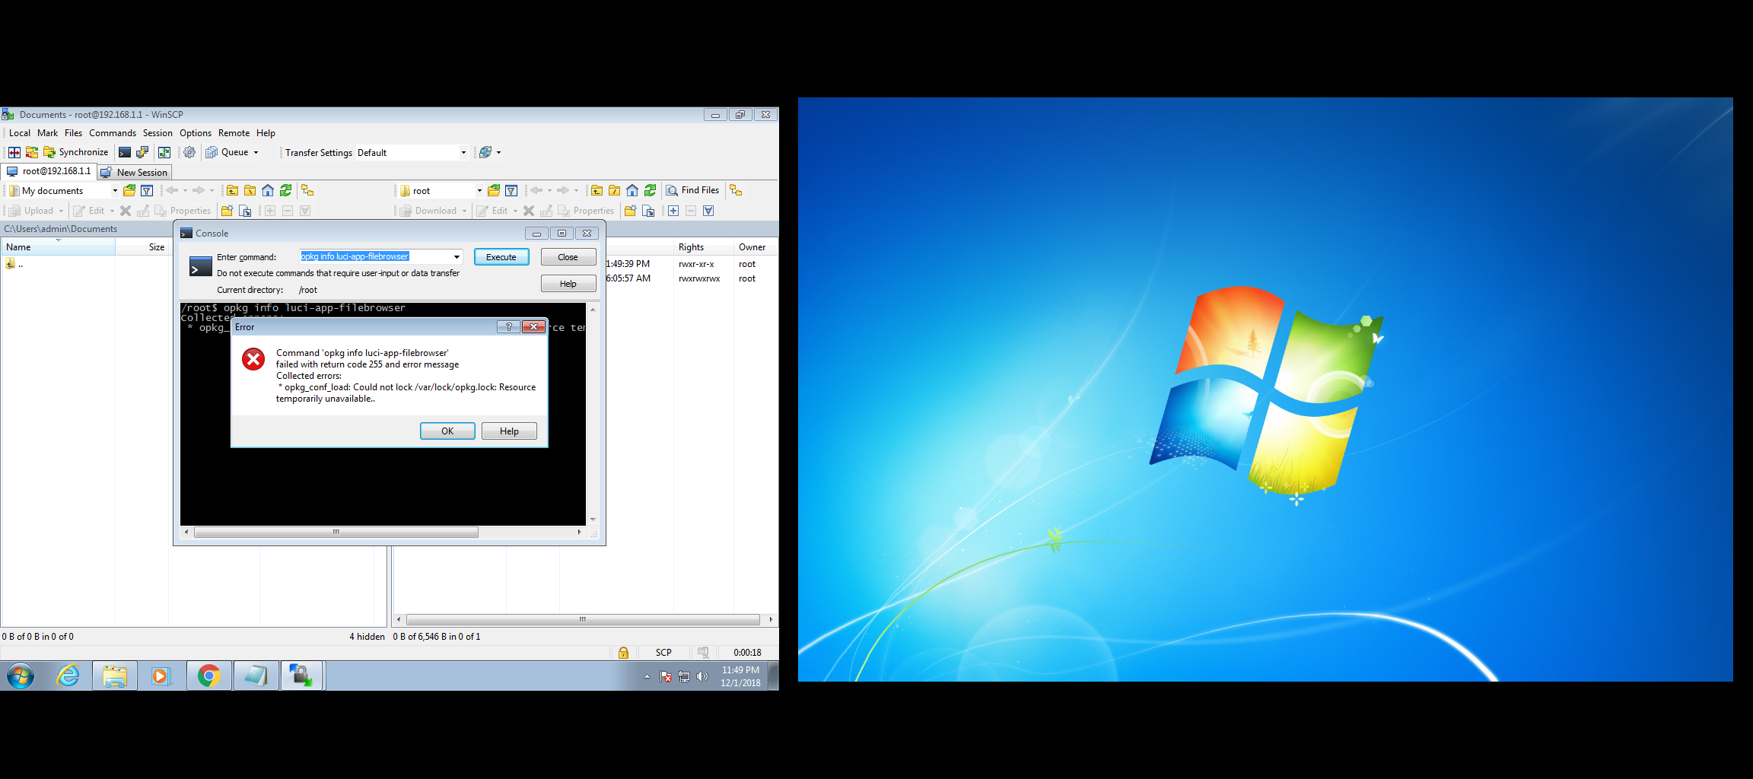Open Internet Explorer from the taskbar

(x=68, y=676)
